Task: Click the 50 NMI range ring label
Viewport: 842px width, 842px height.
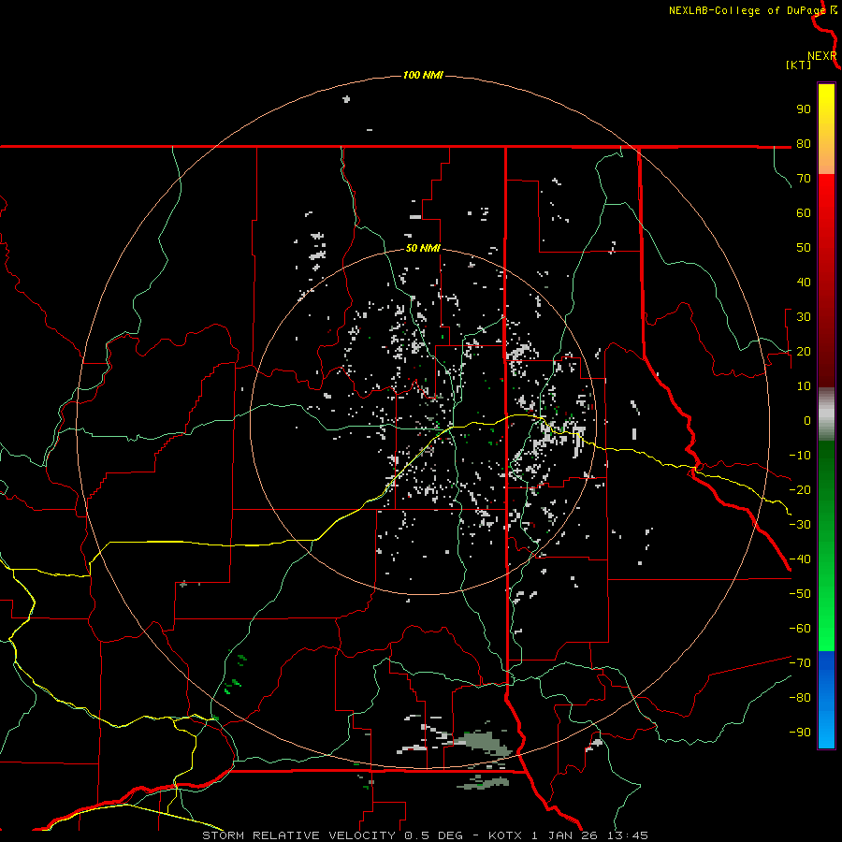Action: coord(423,248)
